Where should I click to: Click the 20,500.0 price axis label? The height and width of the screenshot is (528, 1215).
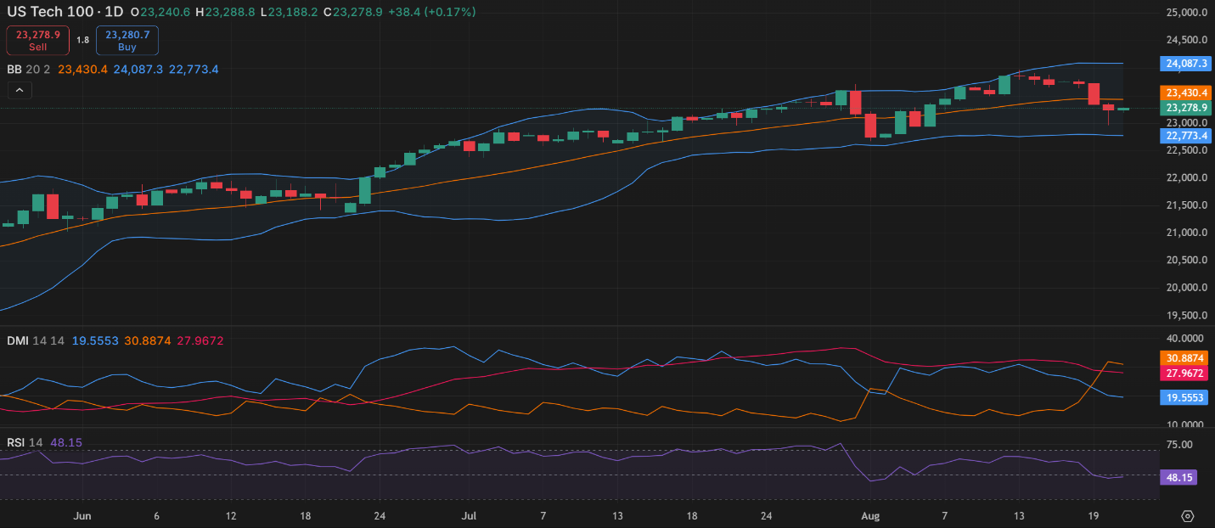1189,260
